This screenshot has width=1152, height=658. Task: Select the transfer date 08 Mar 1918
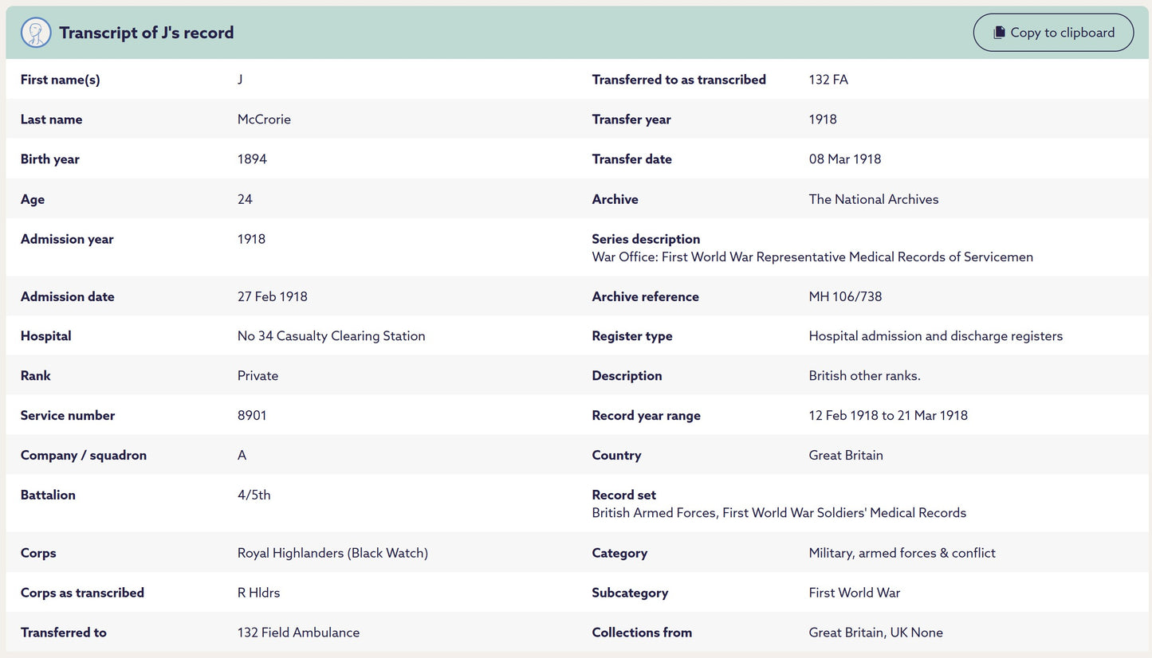[845, 159]
